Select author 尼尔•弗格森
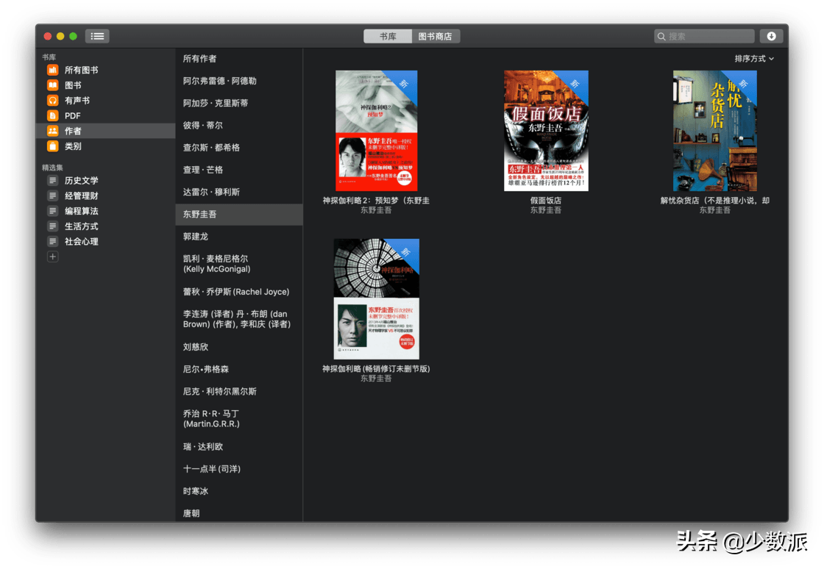The height and width of the screenshot is (569, 824). 239,369
